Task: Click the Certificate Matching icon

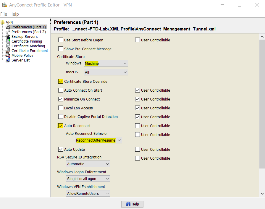Action: point(8,46)
